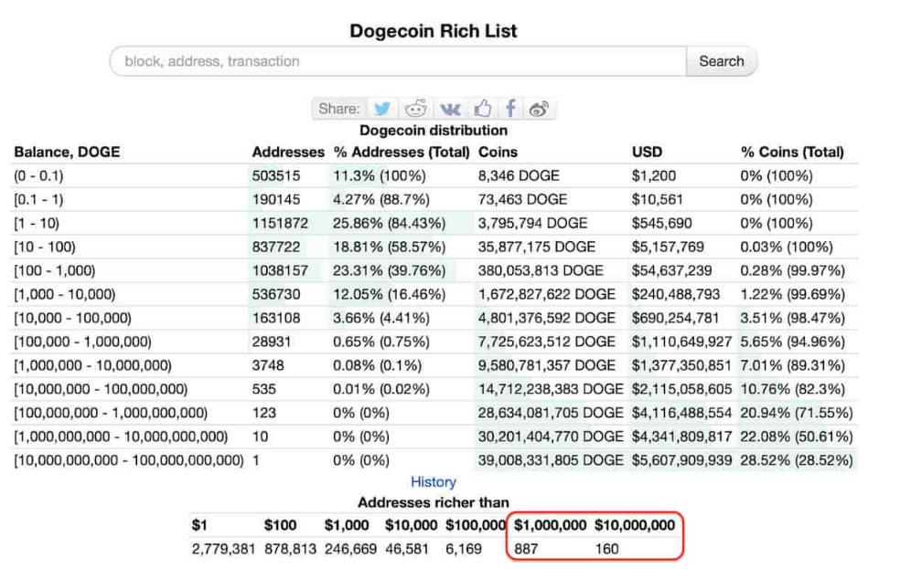Image resolution: width=900 pixels, height=569 pixels.
Task: Click the Search button
Action: [x=722, y=61]
